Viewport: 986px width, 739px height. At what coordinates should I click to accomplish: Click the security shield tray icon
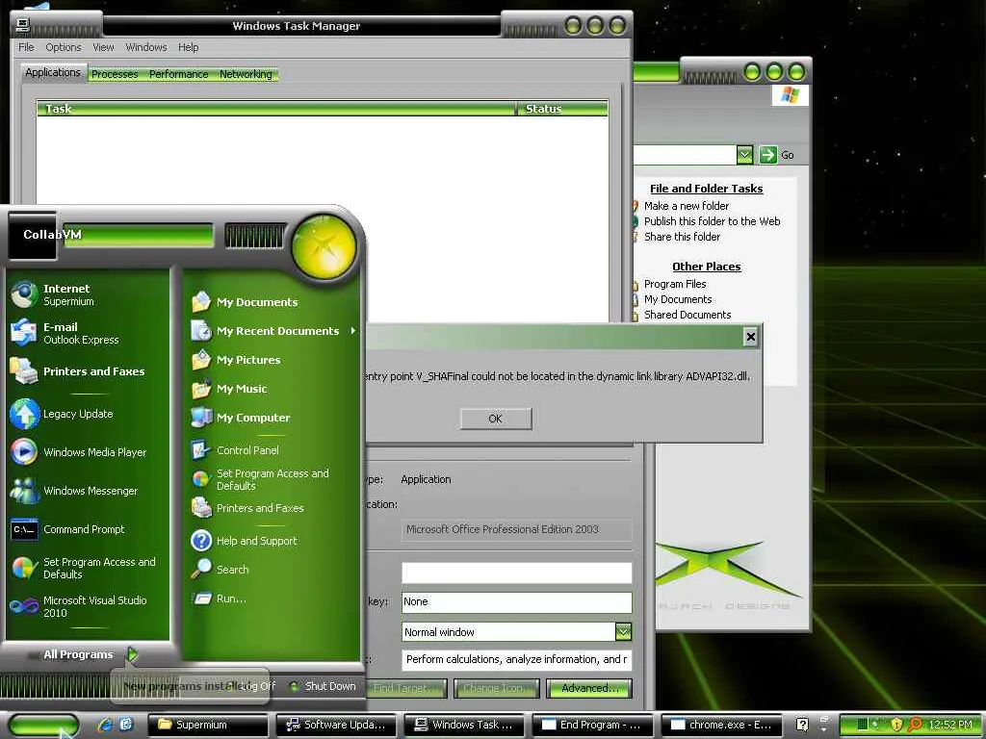tap(896, 725)
